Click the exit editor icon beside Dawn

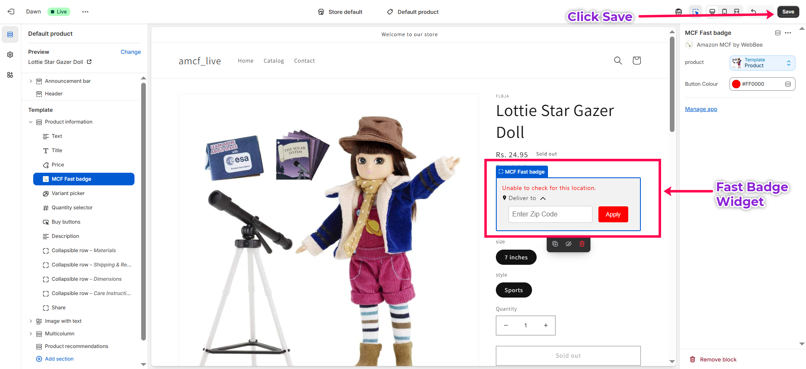click(11, 12)
